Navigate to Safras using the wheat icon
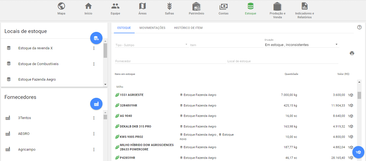366x161 pixels. tap(169, 8)
